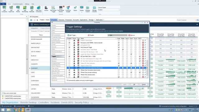
Task: Click the computer grid horizontal scrollbar
Action: 62,99
